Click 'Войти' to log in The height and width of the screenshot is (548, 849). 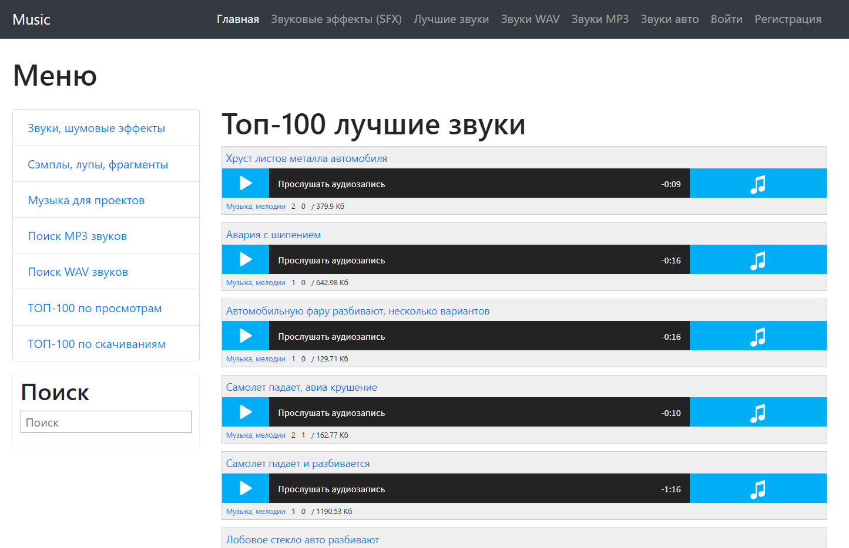tap(726, 19)
